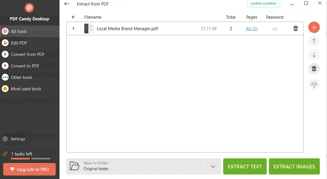Screen dimensions: 327x179
Task: Clear the list with the round trash button
Action: tap(314, 69)
